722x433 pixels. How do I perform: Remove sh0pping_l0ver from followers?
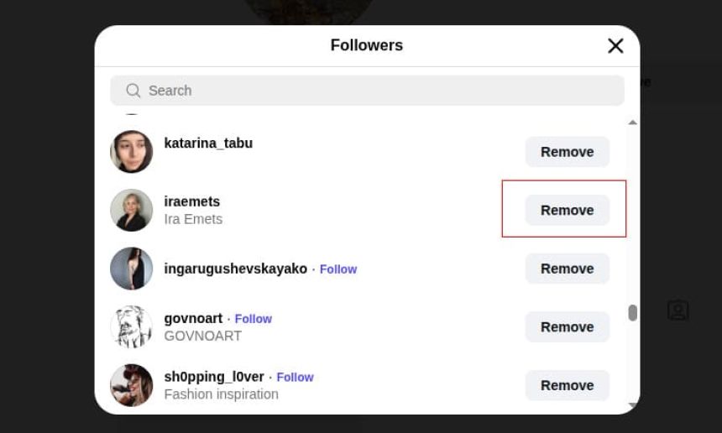pos(567,385)
